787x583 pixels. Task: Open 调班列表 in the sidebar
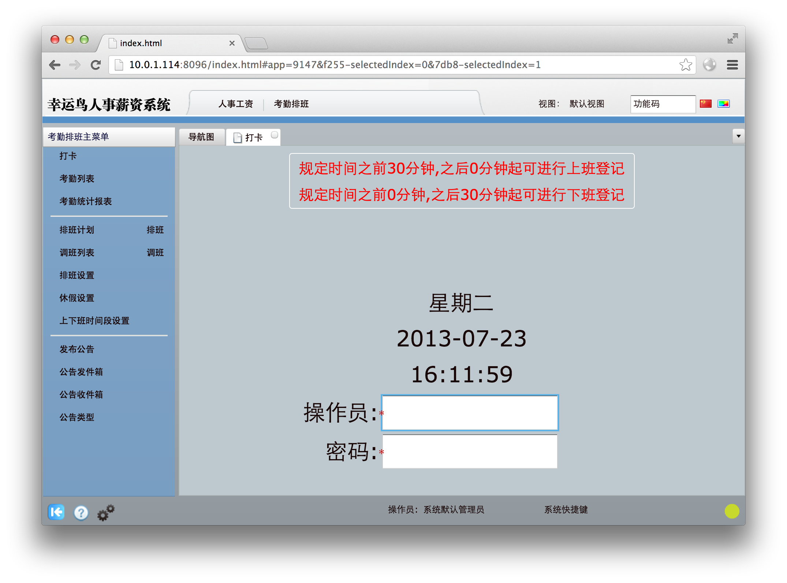pos(77,253)
